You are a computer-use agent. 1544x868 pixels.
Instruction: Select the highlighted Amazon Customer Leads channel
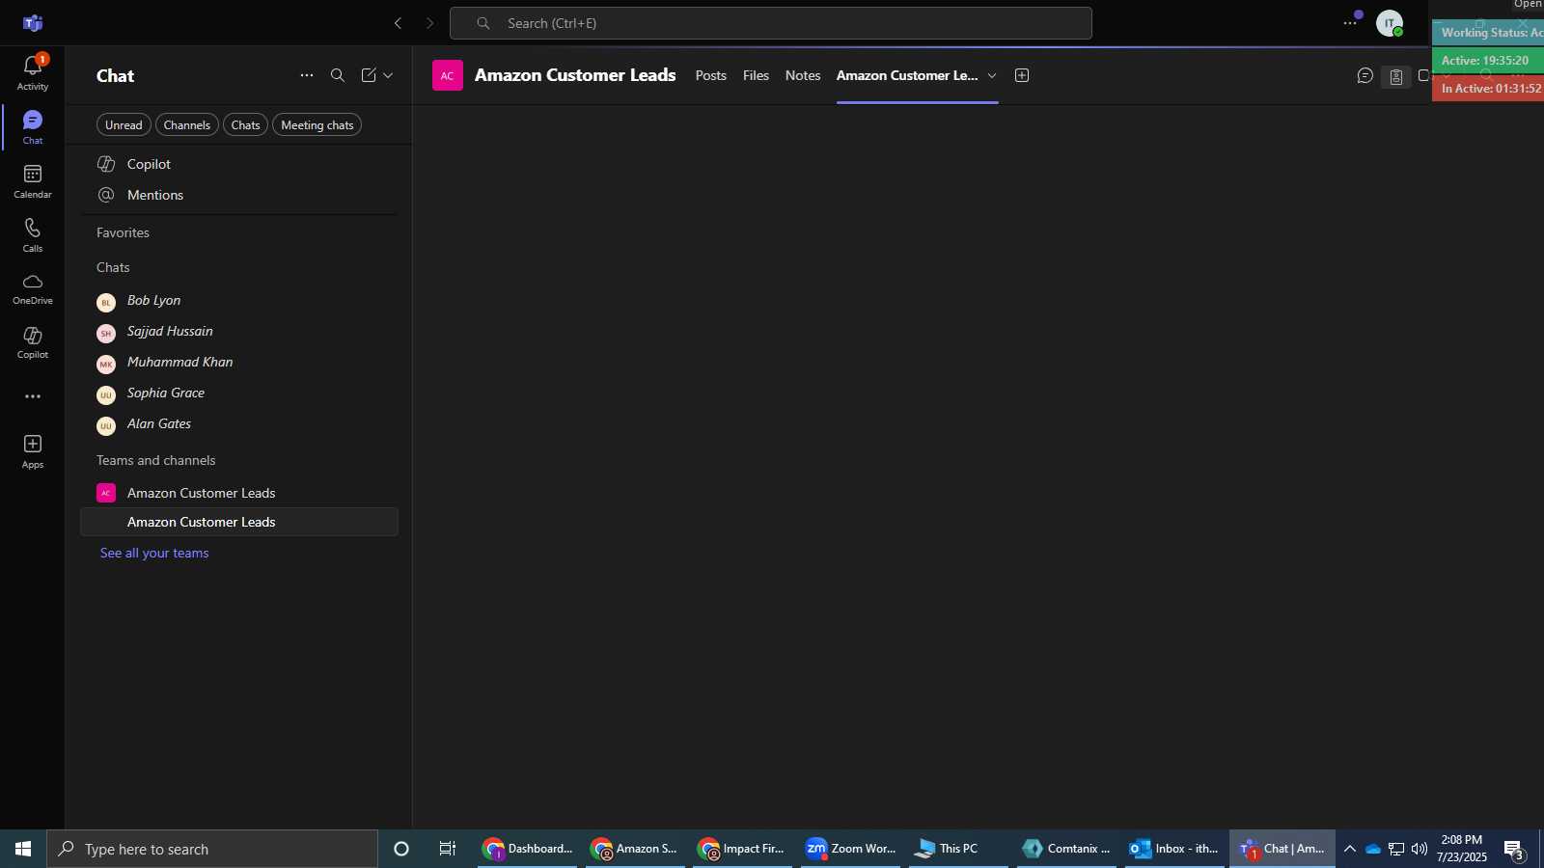[239, 522]
